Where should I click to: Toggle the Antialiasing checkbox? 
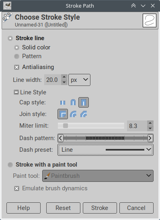coord(17,67)
